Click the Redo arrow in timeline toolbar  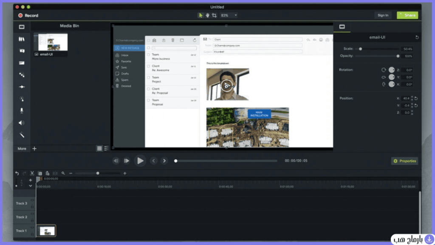click(24, 174)
